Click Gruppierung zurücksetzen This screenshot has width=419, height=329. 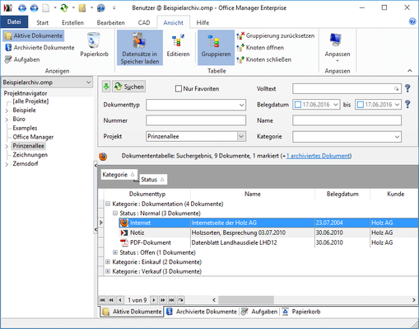click(276, 35)
